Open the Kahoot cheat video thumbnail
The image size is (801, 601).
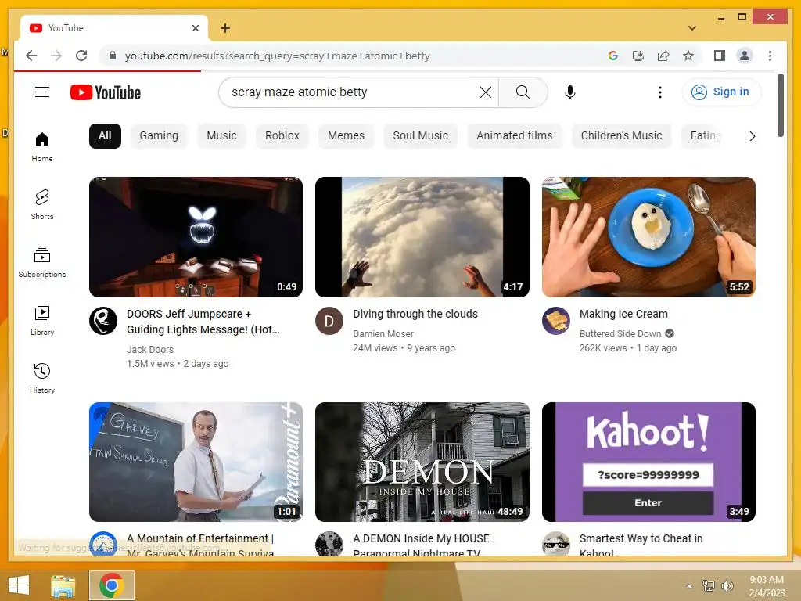(648, 462)
